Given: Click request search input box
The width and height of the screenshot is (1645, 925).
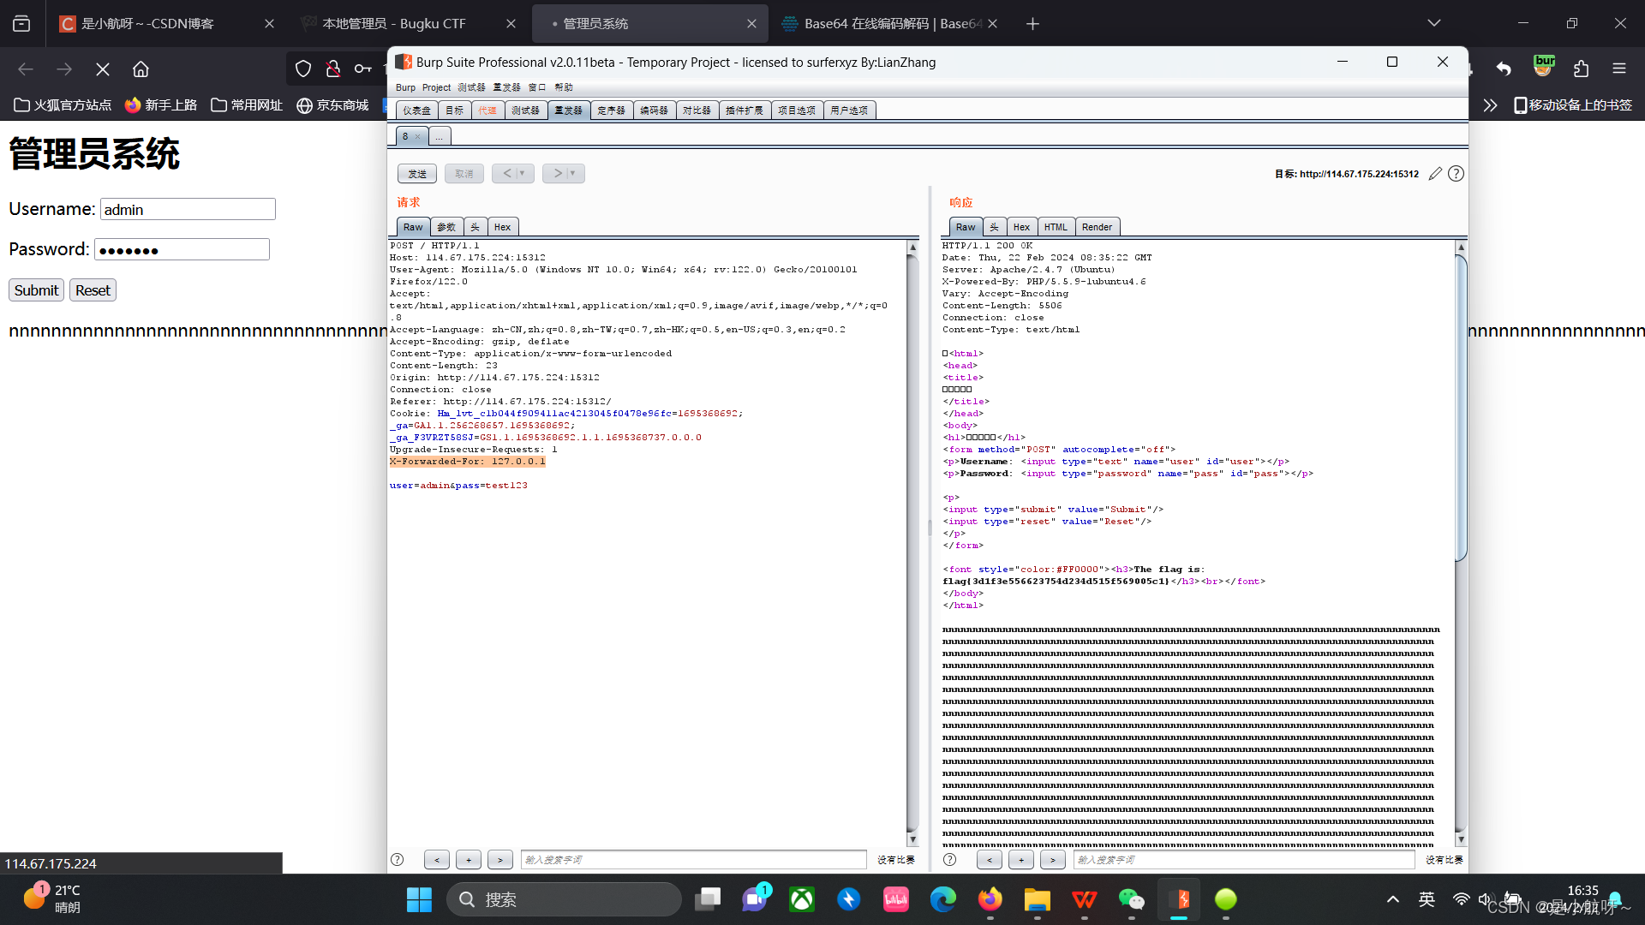Looking at the screenshot, I should coord(694,859).
